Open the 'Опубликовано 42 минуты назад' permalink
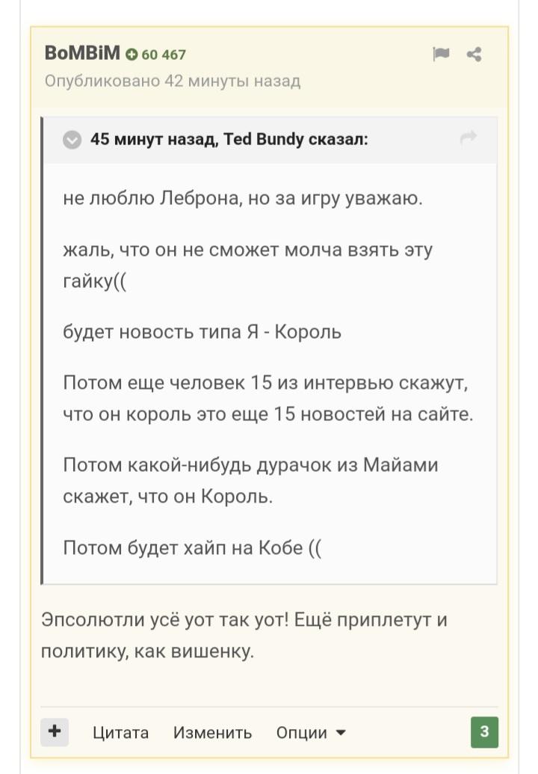The image size is (538, 774). pos(172,81)
